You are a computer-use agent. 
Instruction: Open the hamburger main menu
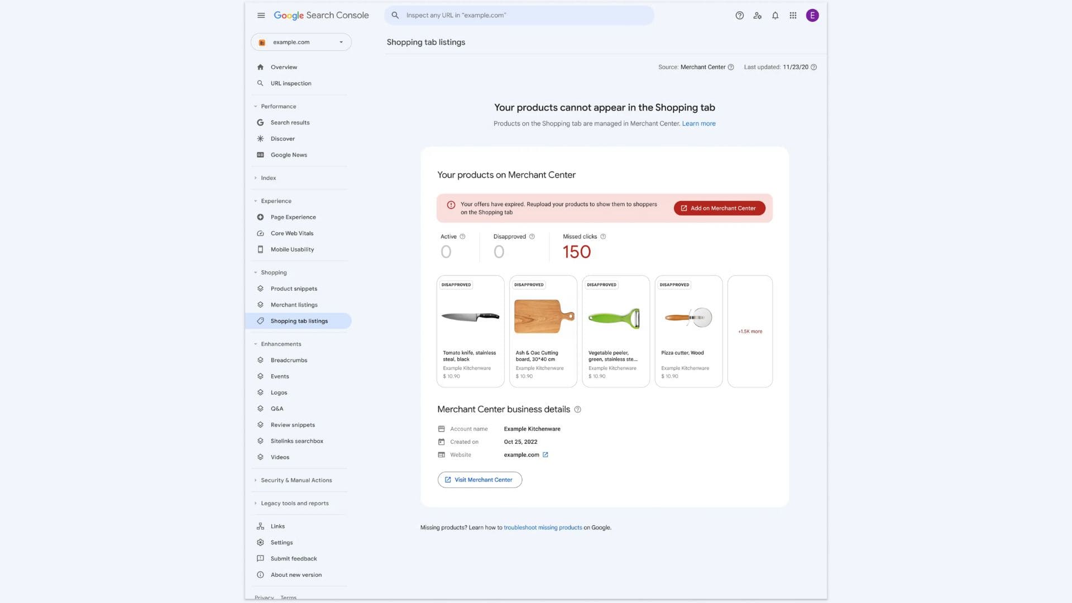(261, 16)
